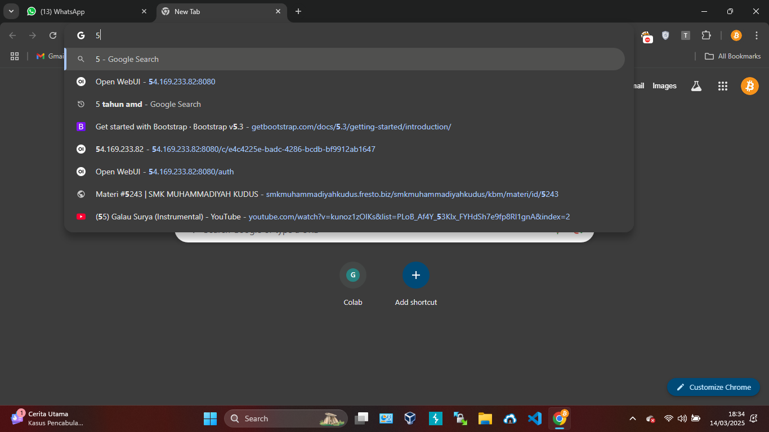
Task: Open the Google apps grid
Action: pos(723,86)
